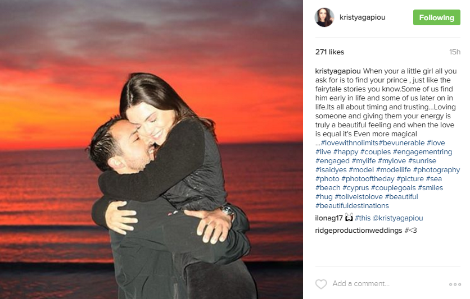Open the #couplegoals hashtag

[x=394, y=188]
